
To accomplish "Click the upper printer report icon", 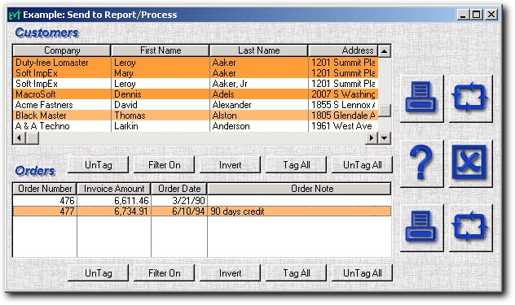I will coord(422,98).
